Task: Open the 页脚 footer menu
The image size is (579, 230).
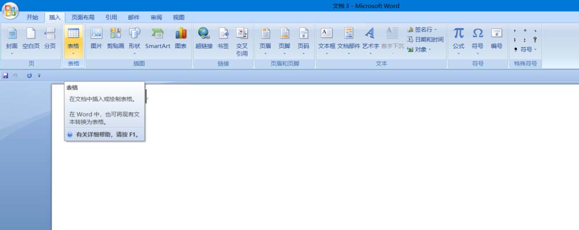Action: coord(284,41)
